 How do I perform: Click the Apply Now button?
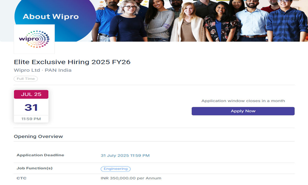(x=243, y=111)
